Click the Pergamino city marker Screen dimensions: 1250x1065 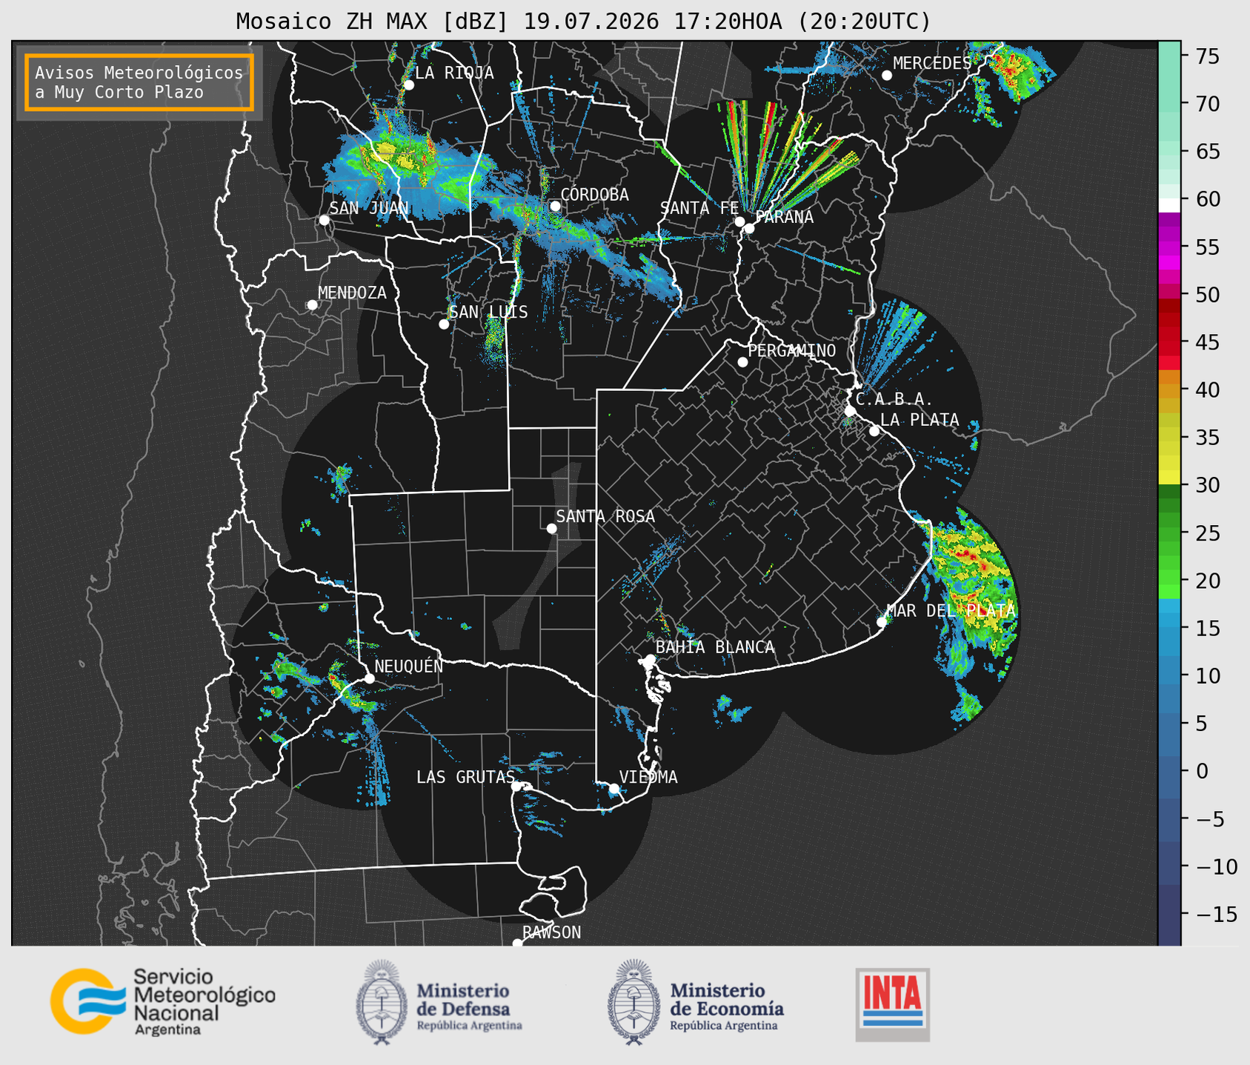pos(742,362)
